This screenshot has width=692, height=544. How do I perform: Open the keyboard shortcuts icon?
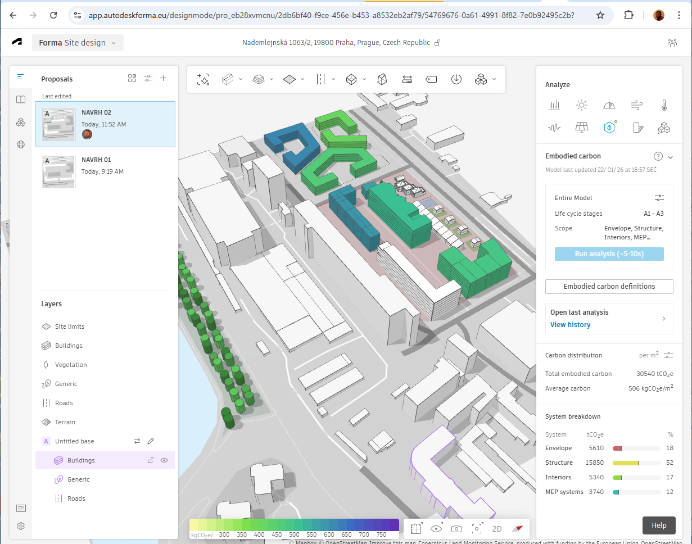[x=21, y=508]
